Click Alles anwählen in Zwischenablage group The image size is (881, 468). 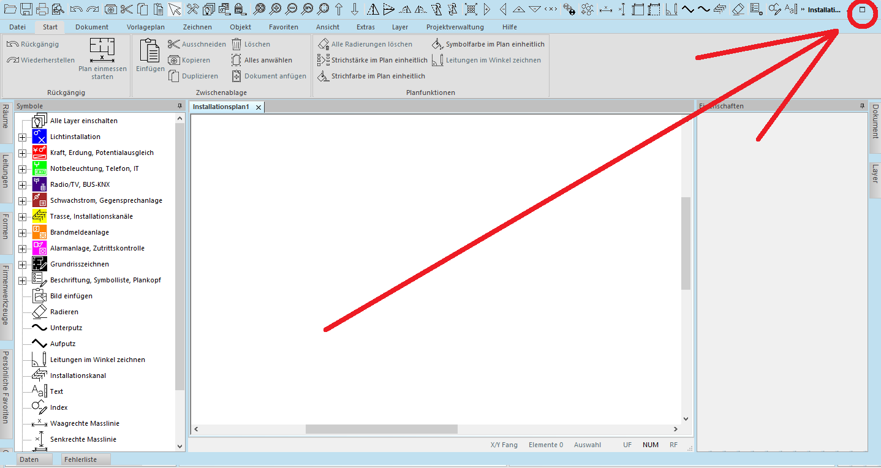point(268,60)
